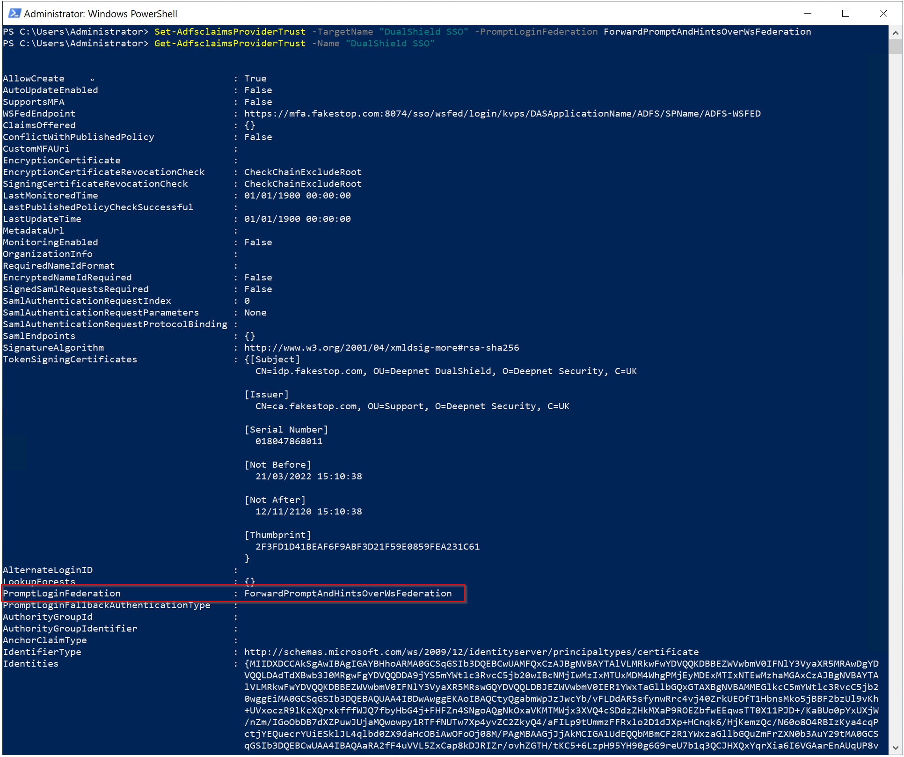Click the scrollbar up arrow

(896, 33)
